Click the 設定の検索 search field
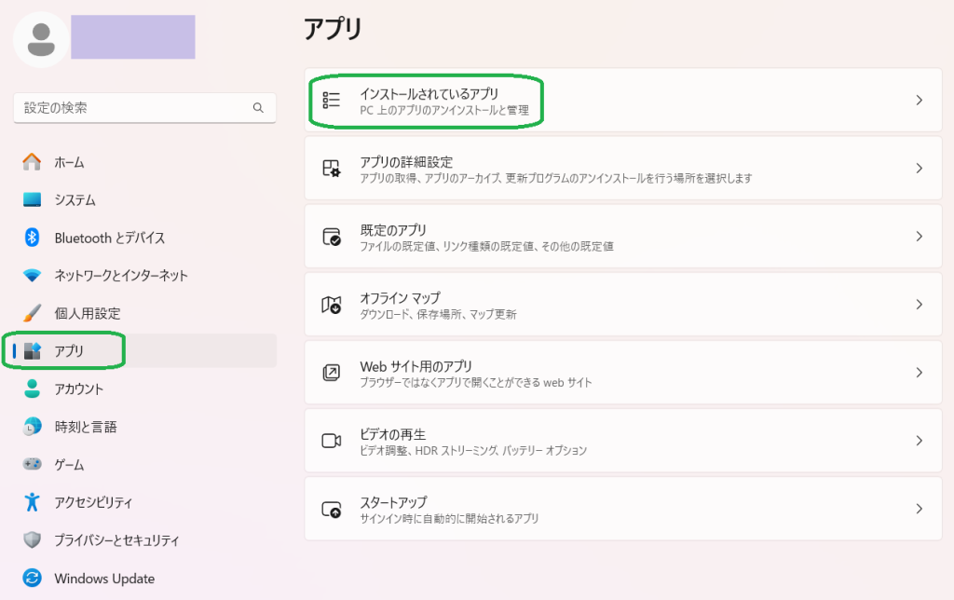The width and height of the screenshot is (954, 600). [x=130, y=108]
